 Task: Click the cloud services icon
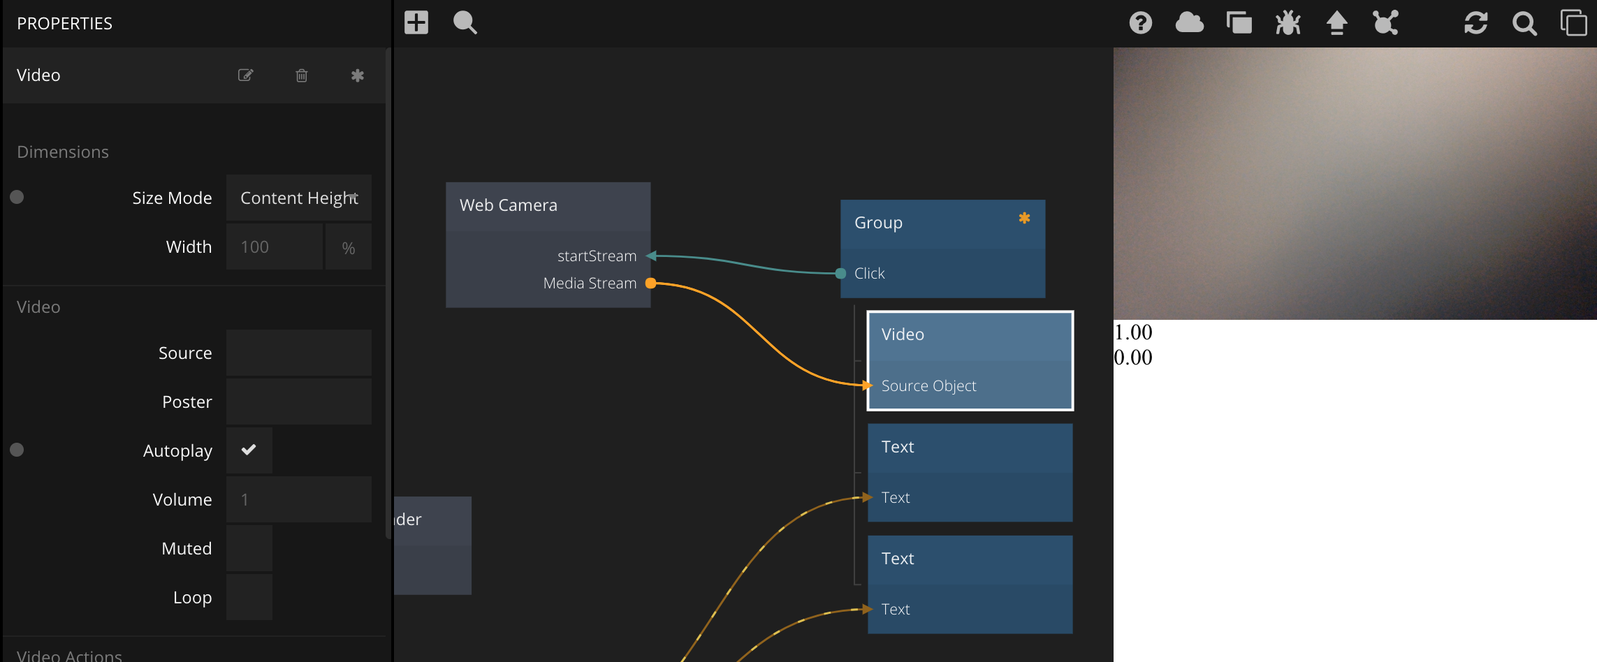(x=1189, y=23)
